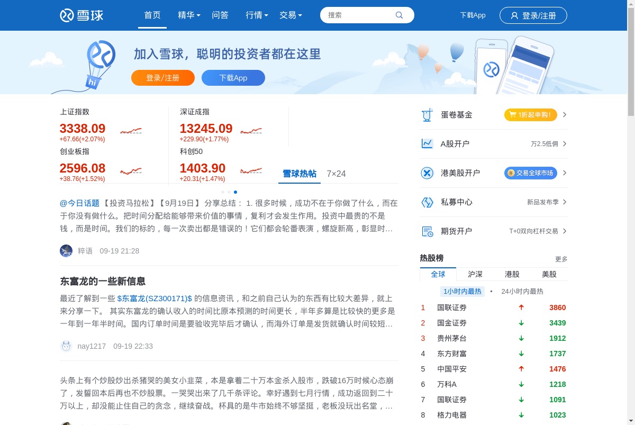This screenshot has height=425, width=635.
Task: Select the first carousel dot under indices
Action: pos(223,192)
